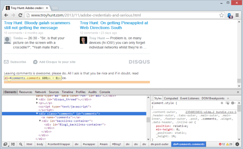The image size is (243, 149).
Task: Click the Styles pane scrollbar down arrow
Action: pos(239,139)
